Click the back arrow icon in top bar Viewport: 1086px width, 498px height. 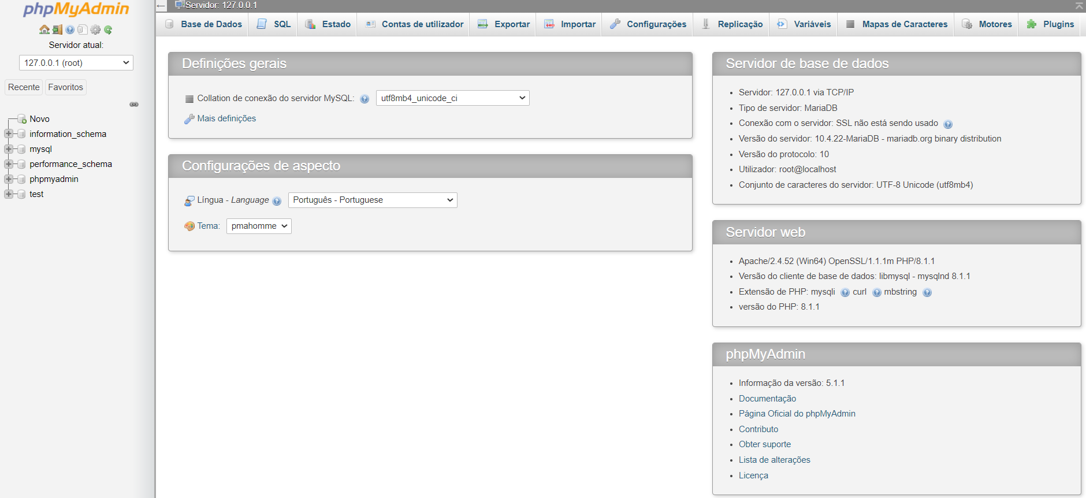[x=161, y=6]
